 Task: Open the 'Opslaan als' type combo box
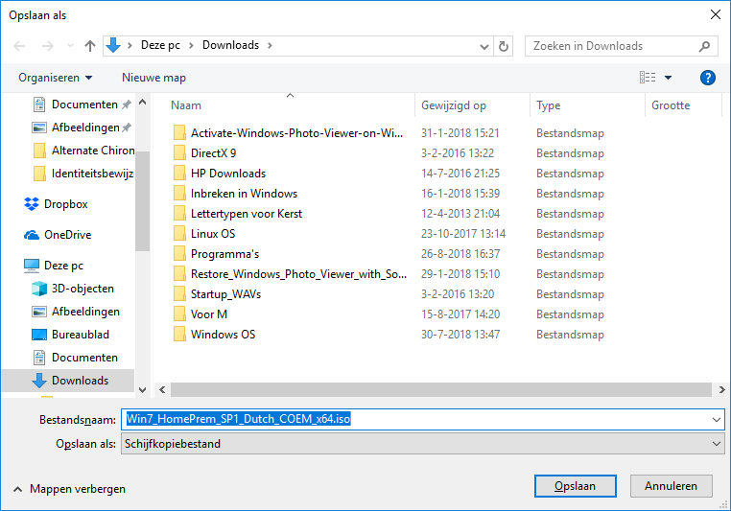tap(422, 444)
